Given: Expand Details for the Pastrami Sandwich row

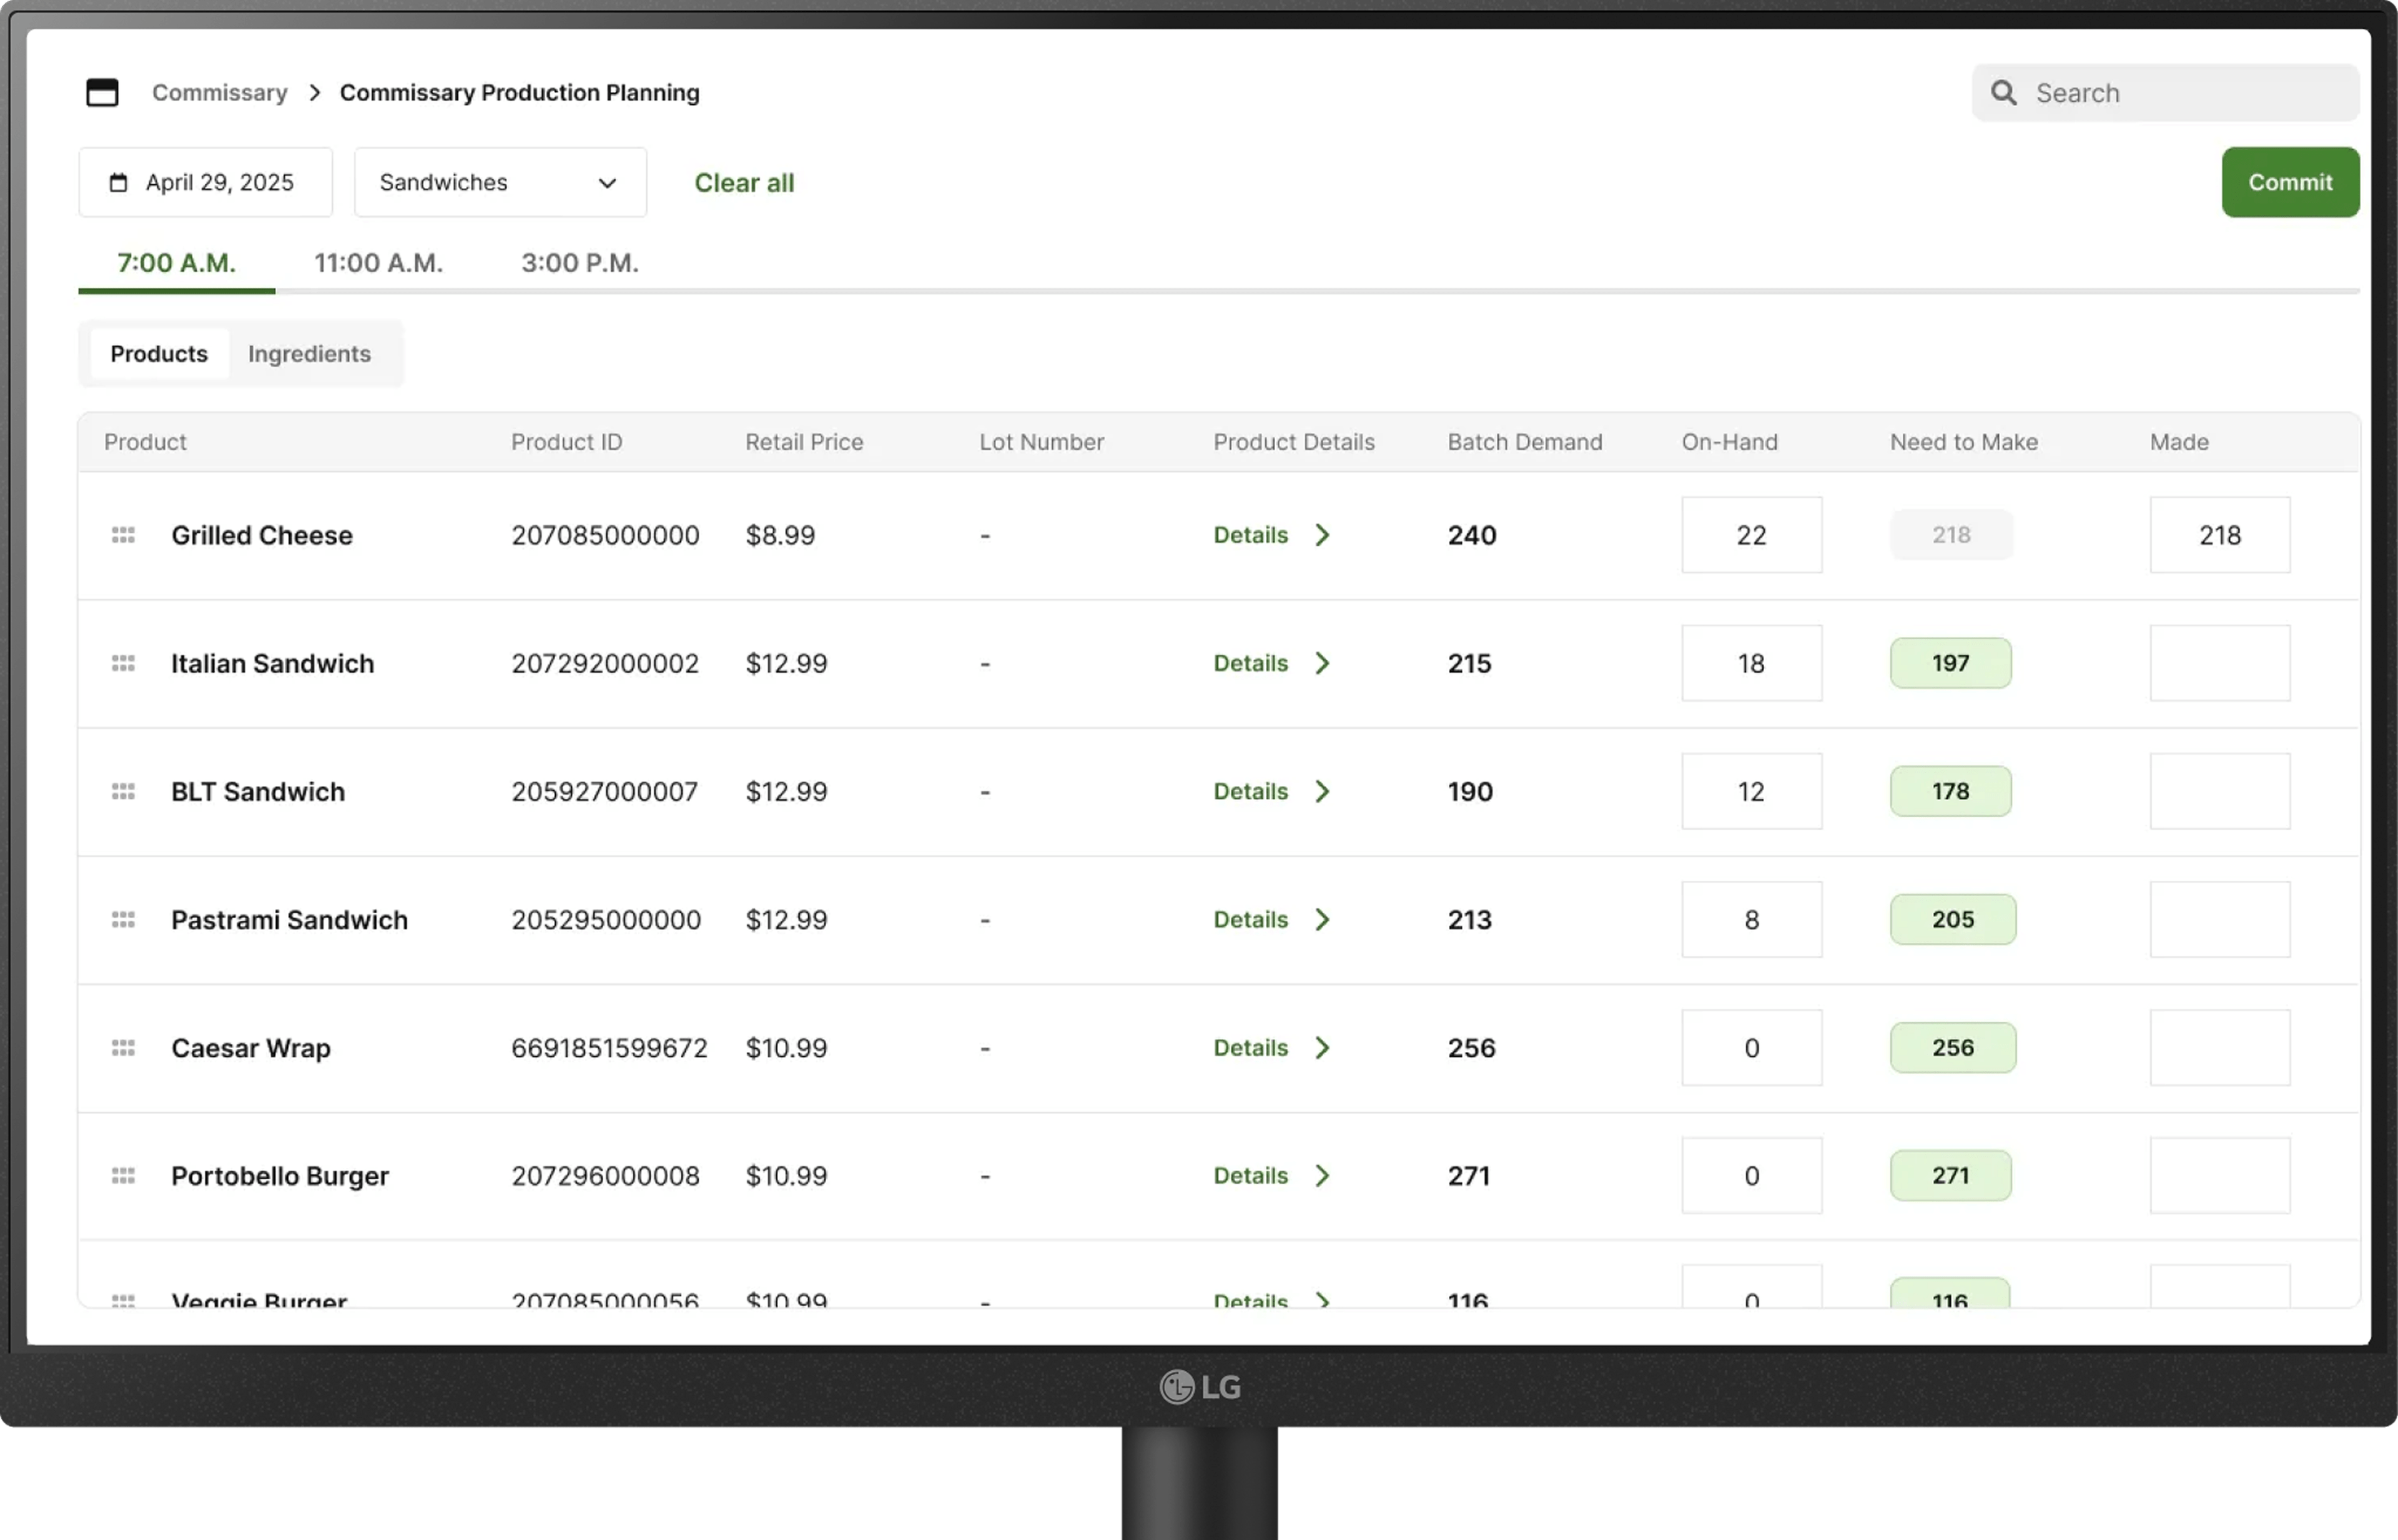Looking at the screenshot, I should [1271, 919].
